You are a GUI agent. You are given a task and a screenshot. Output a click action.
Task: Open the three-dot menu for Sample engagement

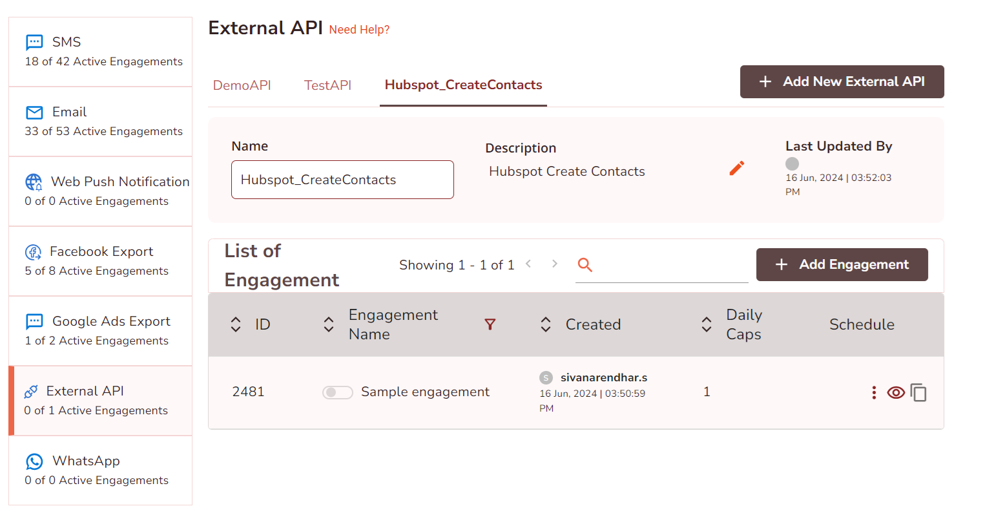pyautogui.click(x=874, y=392)
